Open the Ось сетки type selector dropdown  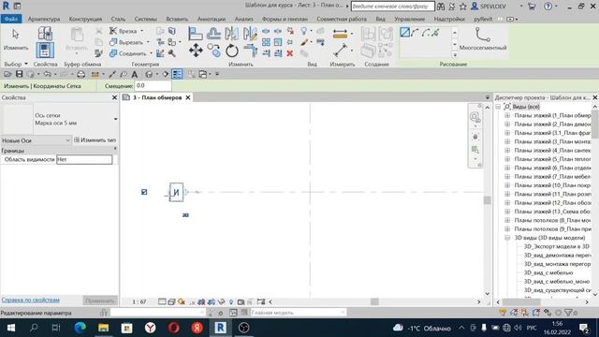[115, 119]
